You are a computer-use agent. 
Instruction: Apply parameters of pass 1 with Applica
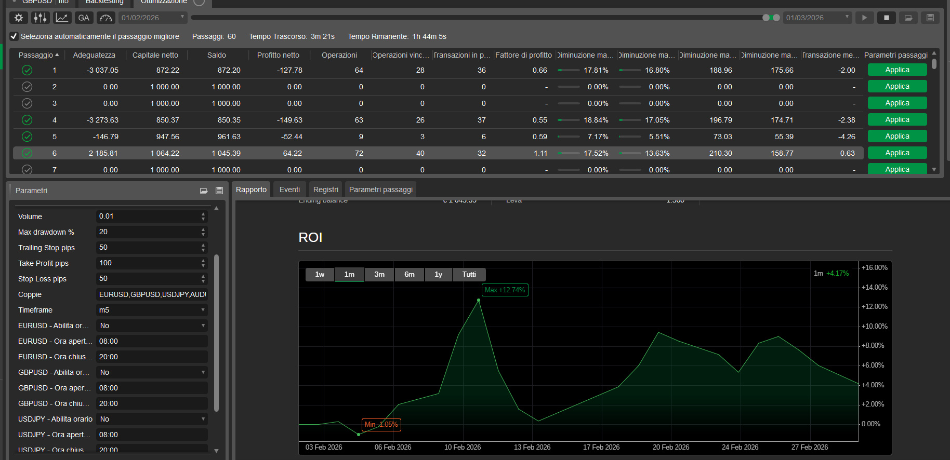(x=897, y=70)
